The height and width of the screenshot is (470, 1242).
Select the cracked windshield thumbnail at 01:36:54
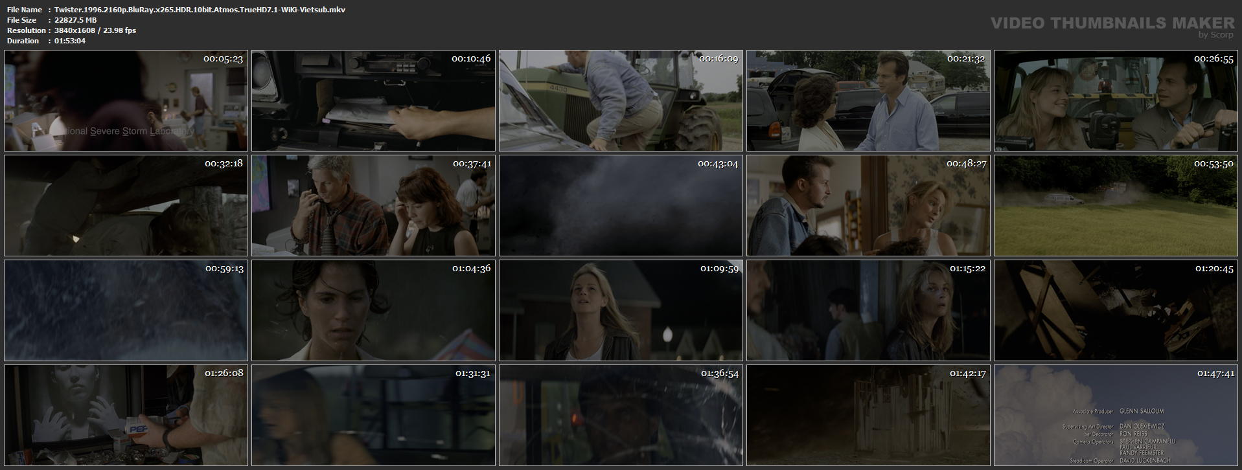(x=621, y=415)
